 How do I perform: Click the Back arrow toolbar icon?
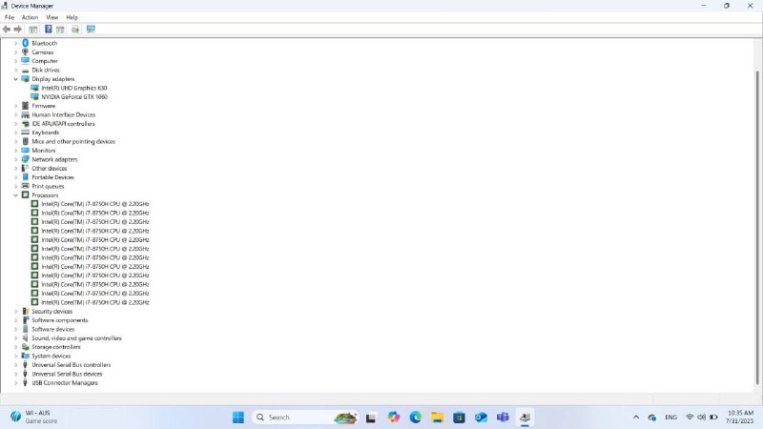(7, 30)
